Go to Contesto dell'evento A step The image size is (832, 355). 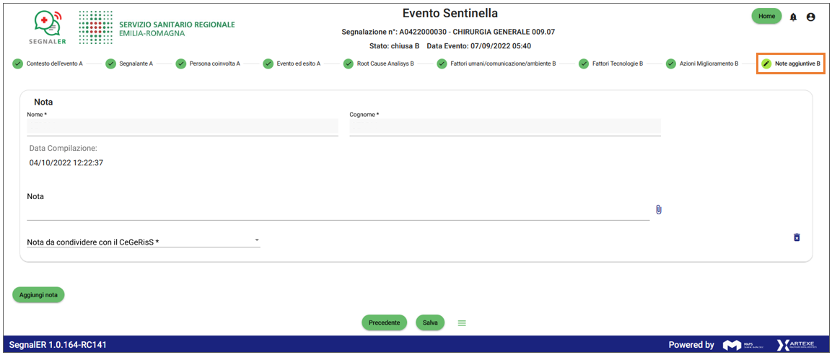click(48, 63)
